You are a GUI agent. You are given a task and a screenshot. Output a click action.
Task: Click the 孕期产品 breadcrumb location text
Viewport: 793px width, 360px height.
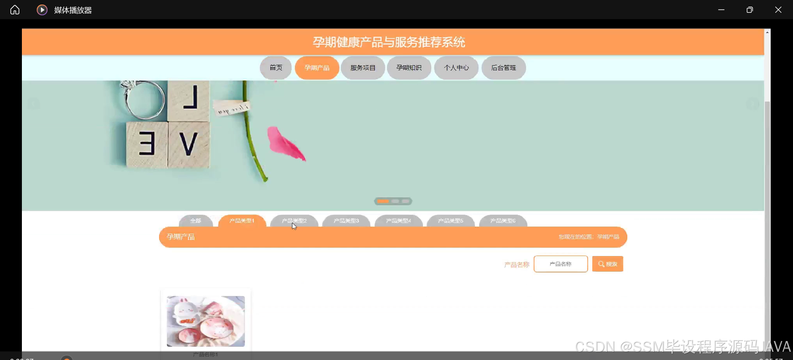click(608, 237)
